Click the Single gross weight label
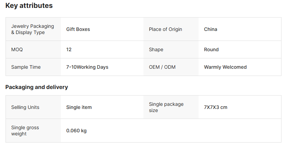 pyautogui.click(x=25, y=131)
